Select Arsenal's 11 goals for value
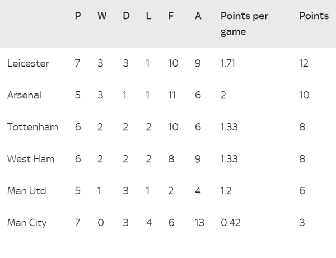336x258 pixels. tap(172, 95)
